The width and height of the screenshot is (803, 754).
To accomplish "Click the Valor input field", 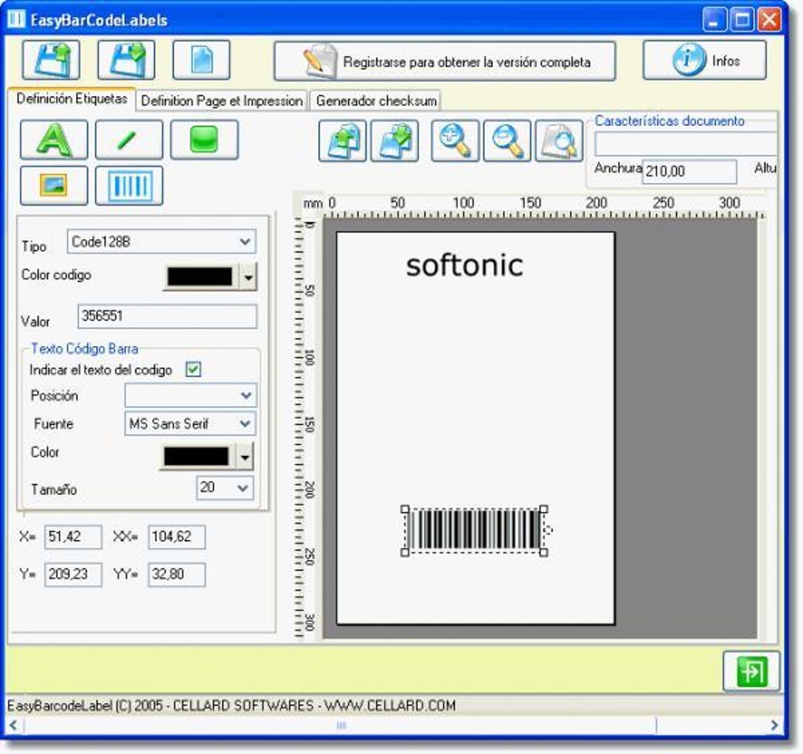I will point(167,316).
